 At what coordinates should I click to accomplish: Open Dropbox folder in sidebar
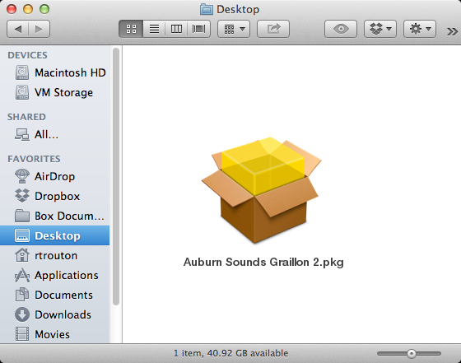[x=54, y=196]
